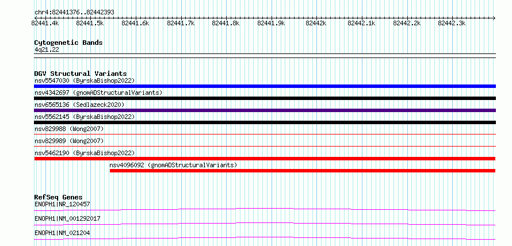Click the 82442.1k ruler tick label
Screen dimensions: 512x246
pos(361,24)
